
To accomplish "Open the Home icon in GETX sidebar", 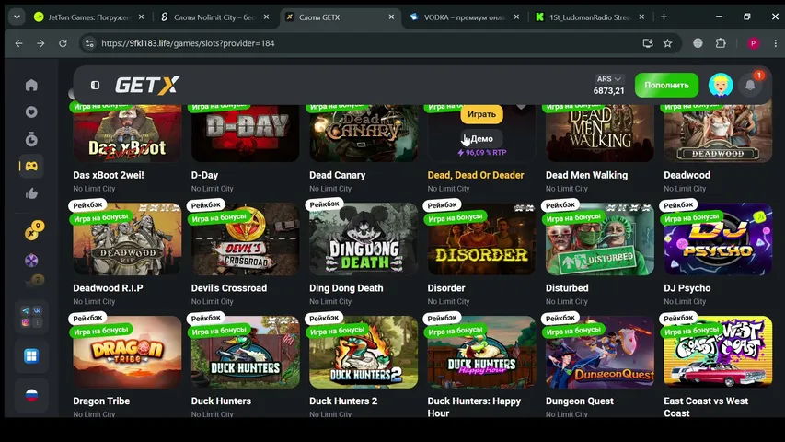I will 31,86.
